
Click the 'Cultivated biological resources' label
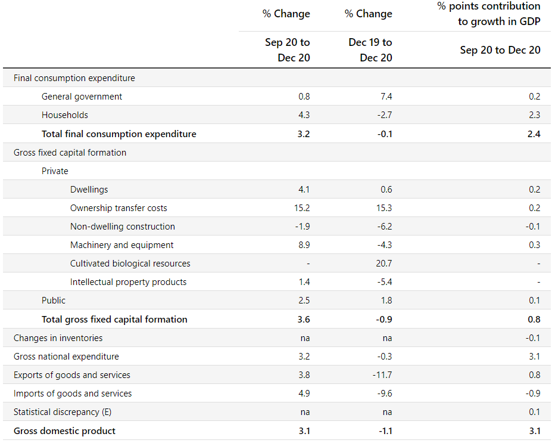[130, 264]
